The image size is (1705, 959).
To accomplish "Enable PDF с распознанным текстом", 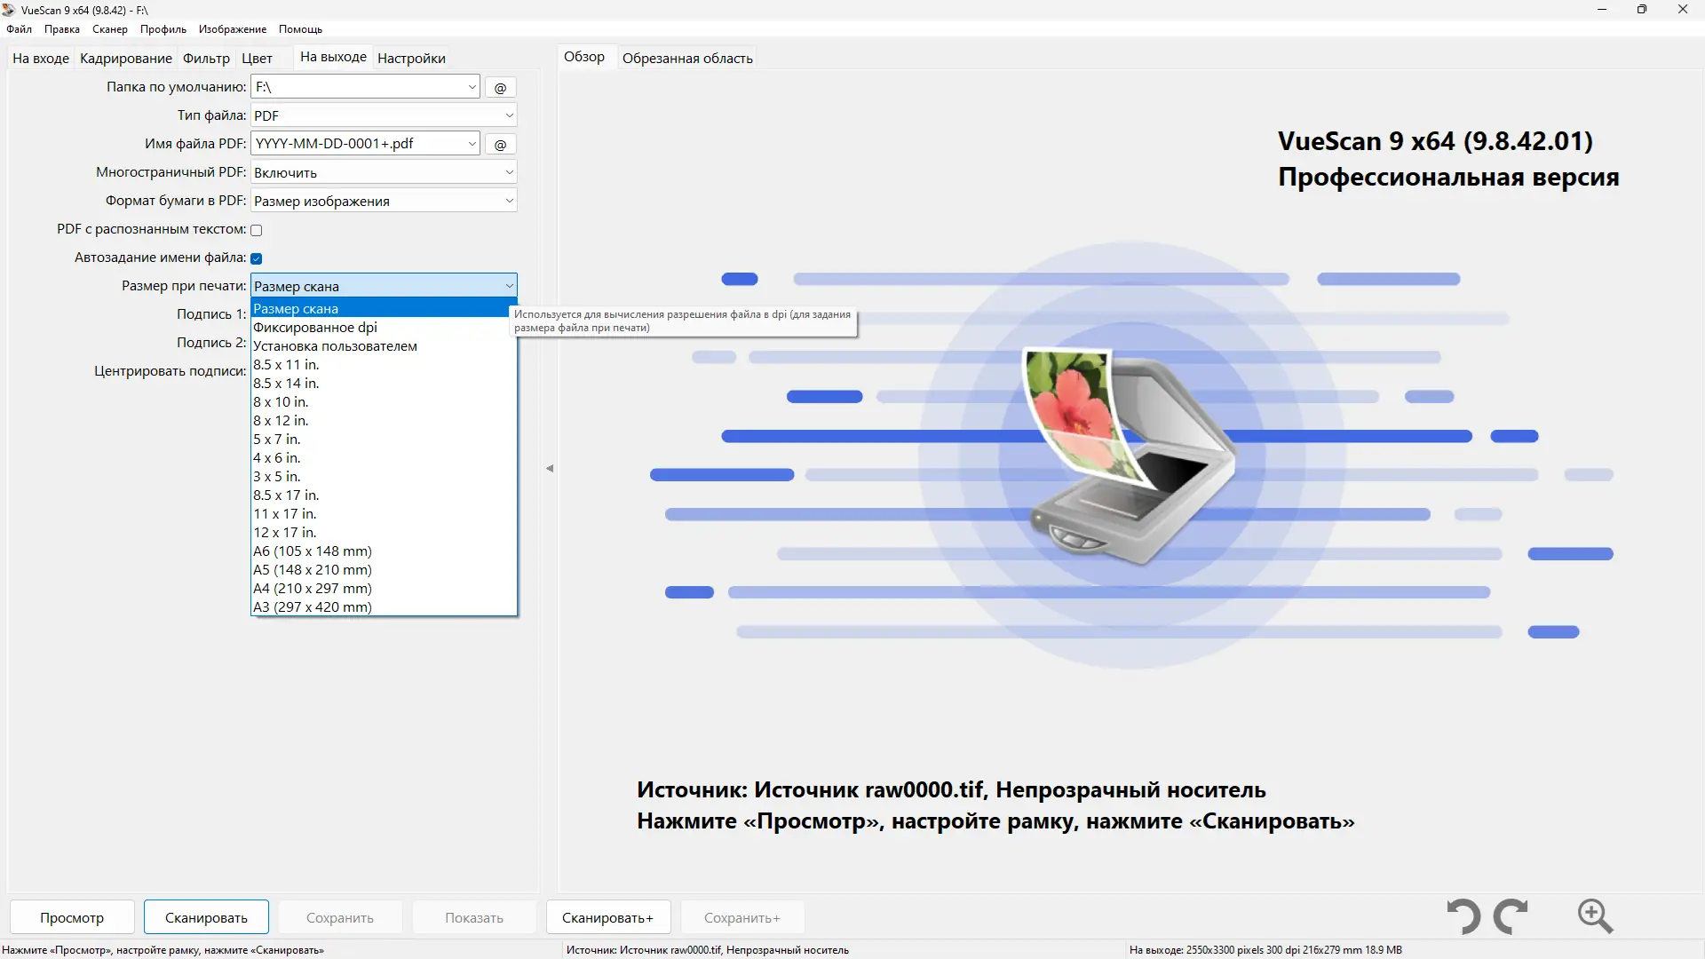I will tap(256, 230).
